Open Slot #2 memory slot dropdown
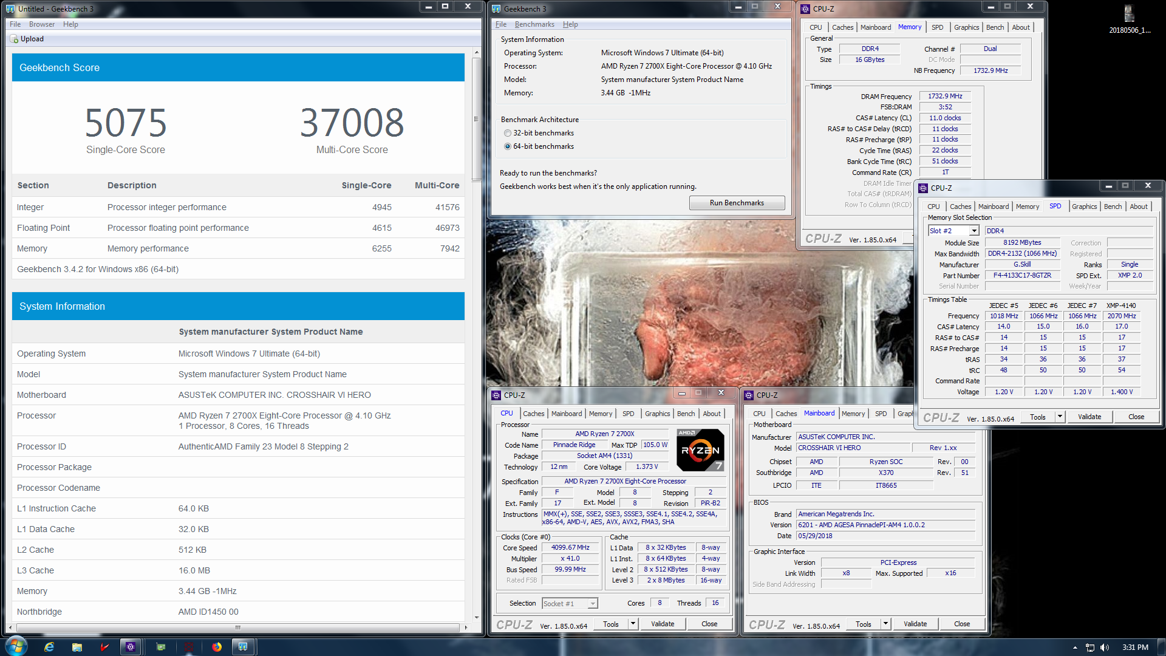Image resolution: width=1166 pixels, height=656 pixels. click(974, 231)
